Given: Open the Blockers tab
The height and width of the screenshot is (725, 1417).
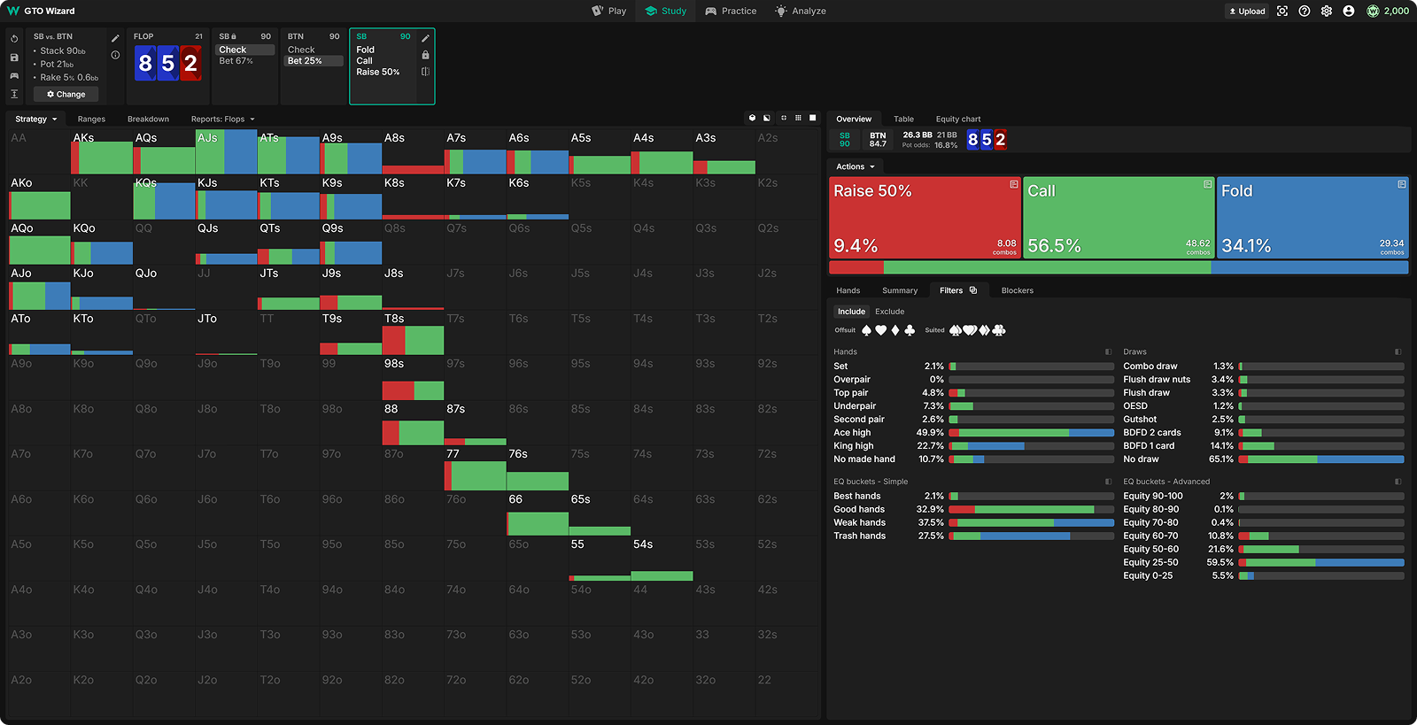Looking at the screenshot, I should tap(1017, 290).
